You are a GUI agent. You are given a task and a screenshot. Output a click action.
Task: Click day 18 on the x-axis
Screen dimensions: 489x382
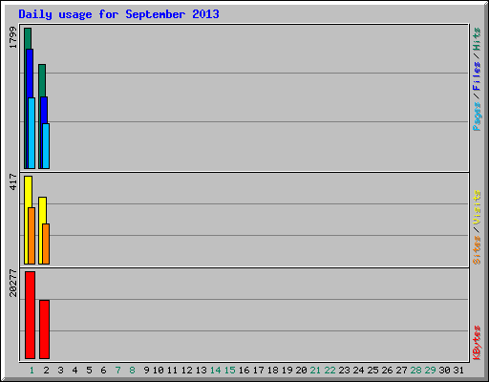click(x=273, y=371)
